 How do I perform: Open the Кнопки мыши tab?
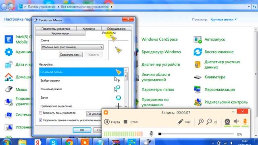(60, 33)
